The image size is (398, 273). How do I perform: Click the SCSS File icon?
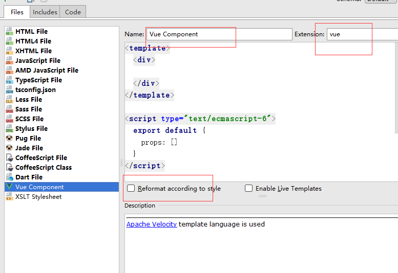tap(9, 119)
